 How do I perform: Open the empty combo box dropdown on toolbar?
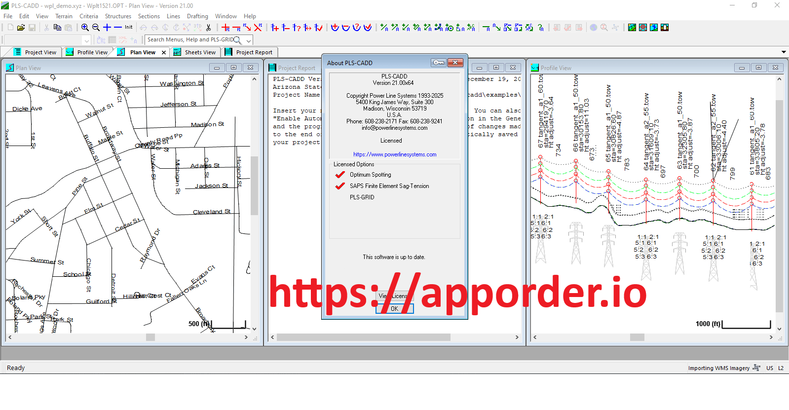[x=87, y=40]
